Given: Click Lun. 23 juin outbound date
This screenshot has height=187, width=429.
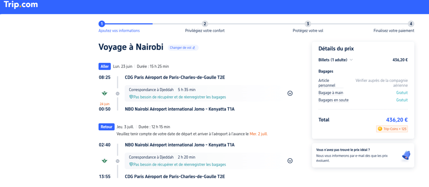Looking at the screenshot, I should (122, 67).
